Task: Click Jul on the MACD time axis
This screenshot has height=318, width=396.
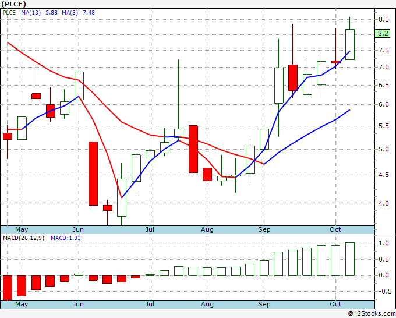Action: (x=150, y=305)
